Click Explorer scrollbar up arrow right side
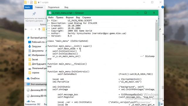Image resolution: width=188 pixels, height=106 pixels. tap(163, 34)
